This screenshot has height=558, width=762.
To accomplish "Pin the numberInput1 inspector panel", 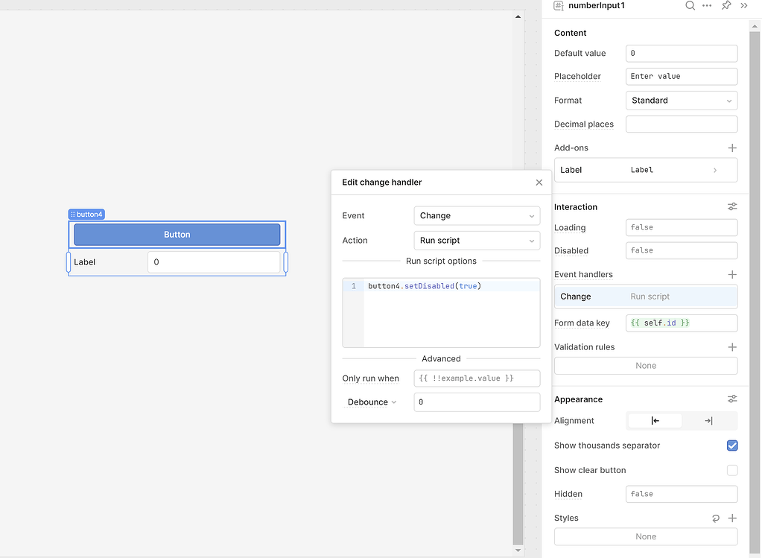I will point(726,6).
